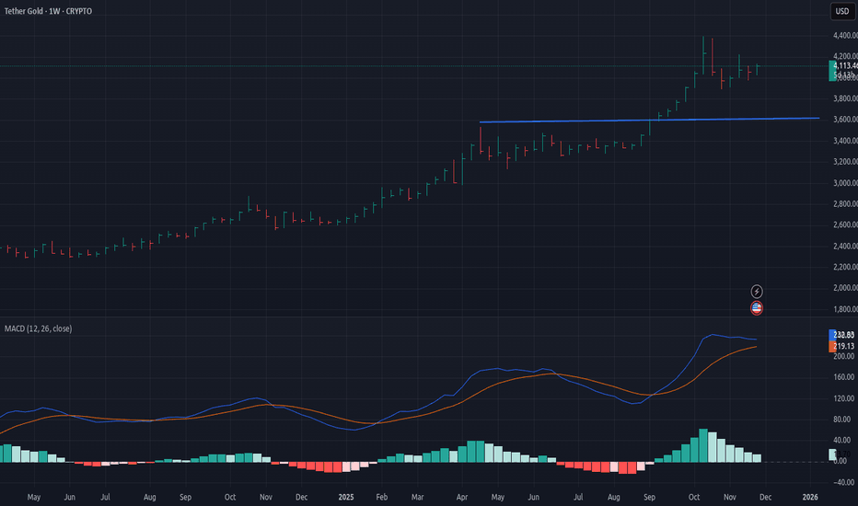Image resolution: width=858 pixels, height=506 pixels.
Task: Open the USD currency selector
Action: [x=841, y=11]
